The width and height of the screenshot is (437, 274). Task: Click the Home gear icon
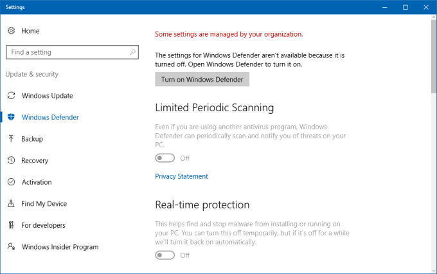(11, 31)
